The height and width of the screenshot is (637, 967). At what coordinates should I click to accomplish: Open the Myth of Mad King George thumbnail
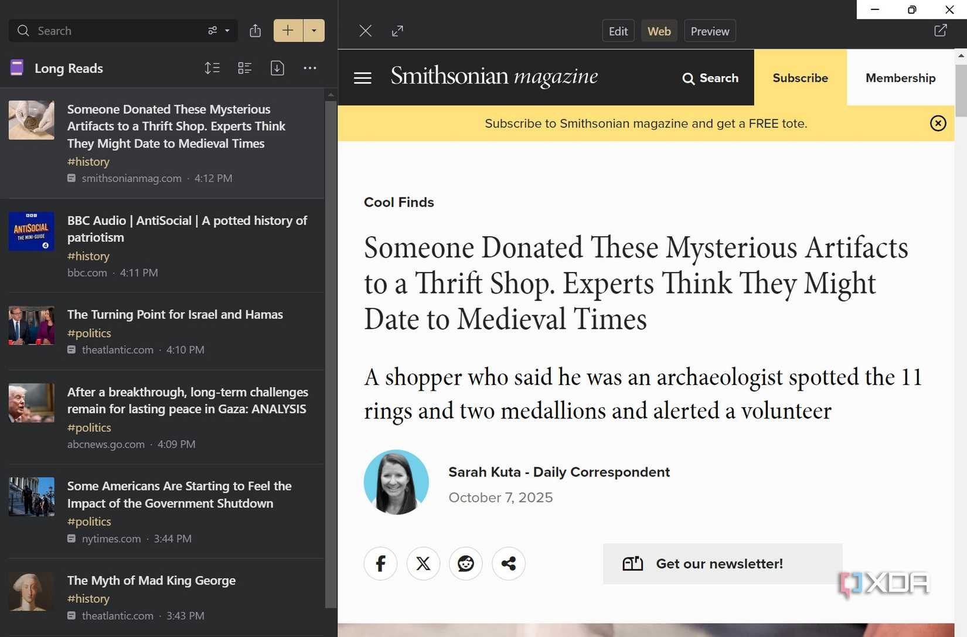click(x=31, y=591)
